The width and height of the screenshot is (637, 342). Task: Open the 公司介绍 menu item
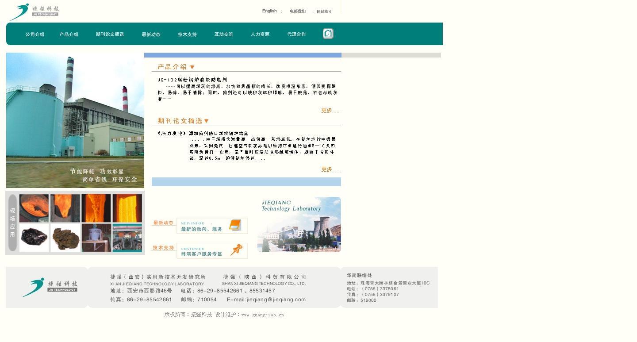click(x=35, y=35)
